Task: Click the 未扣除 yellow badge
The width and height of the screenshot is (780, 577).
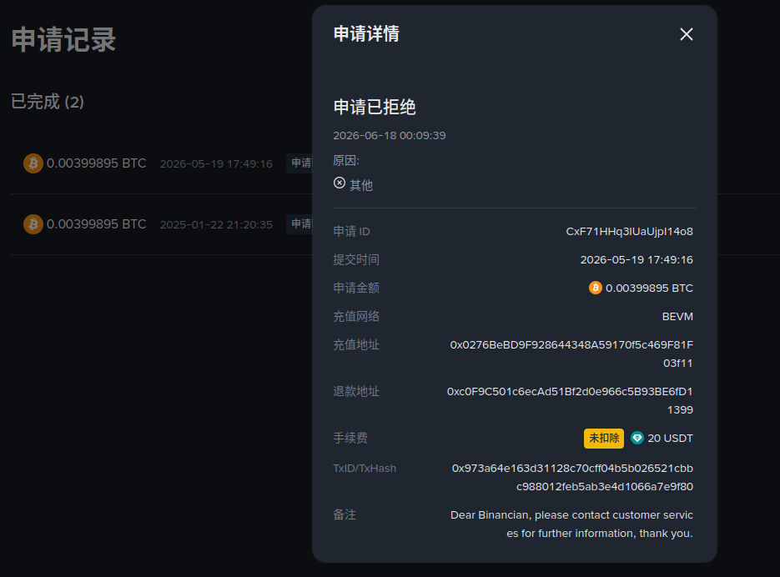Action: point(603,439)
